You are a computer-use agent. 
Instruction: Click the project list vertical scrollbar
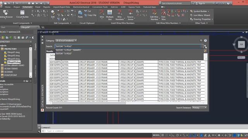coord(31,63)
